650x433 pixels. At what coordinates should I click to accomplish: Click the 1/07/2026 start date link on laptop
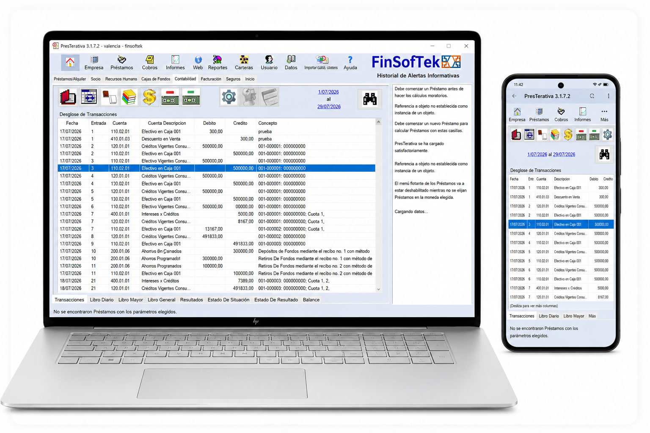click(328, 92)
